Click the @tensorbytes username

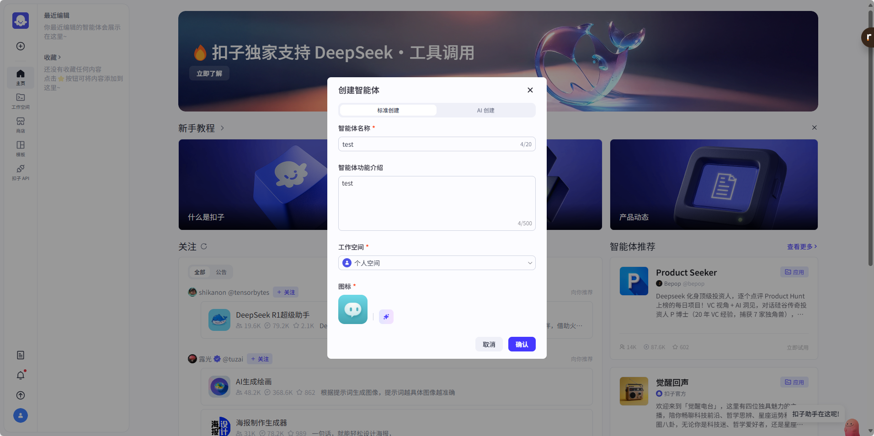pos(249,292)
